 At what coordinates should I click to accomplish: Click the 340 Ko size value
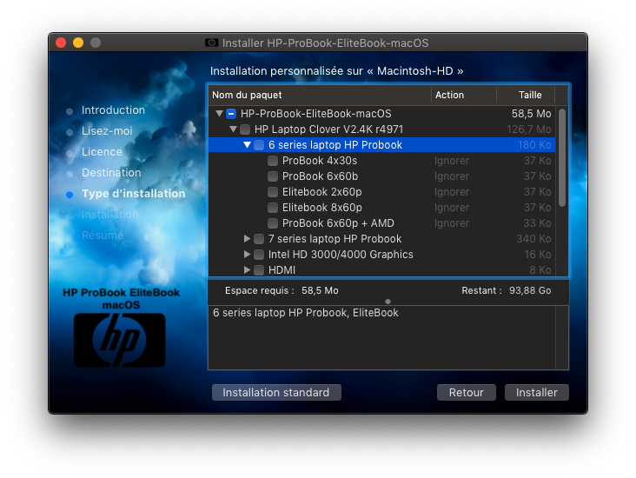click(533, 239)
